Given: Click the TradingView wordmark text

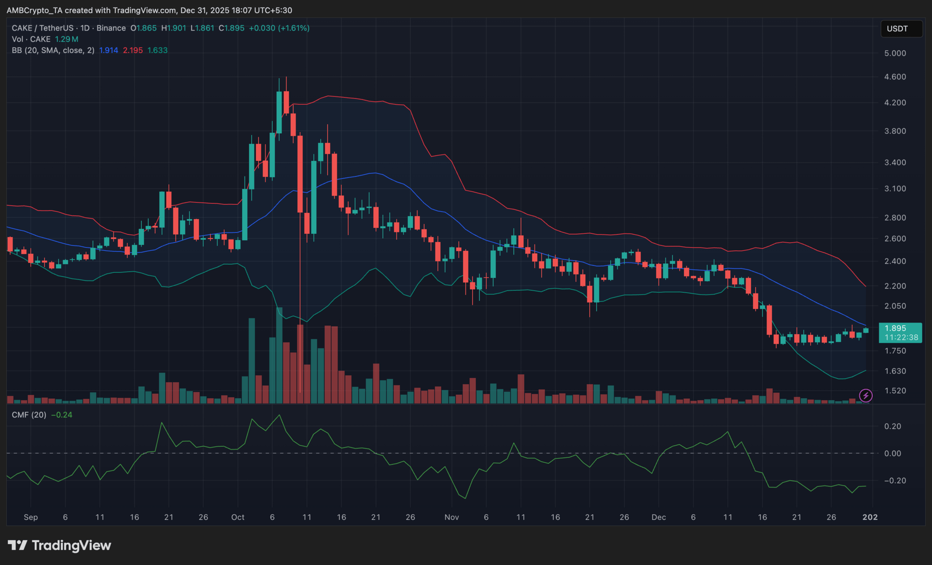Looking at the screenshot, I should coord(71,545).
